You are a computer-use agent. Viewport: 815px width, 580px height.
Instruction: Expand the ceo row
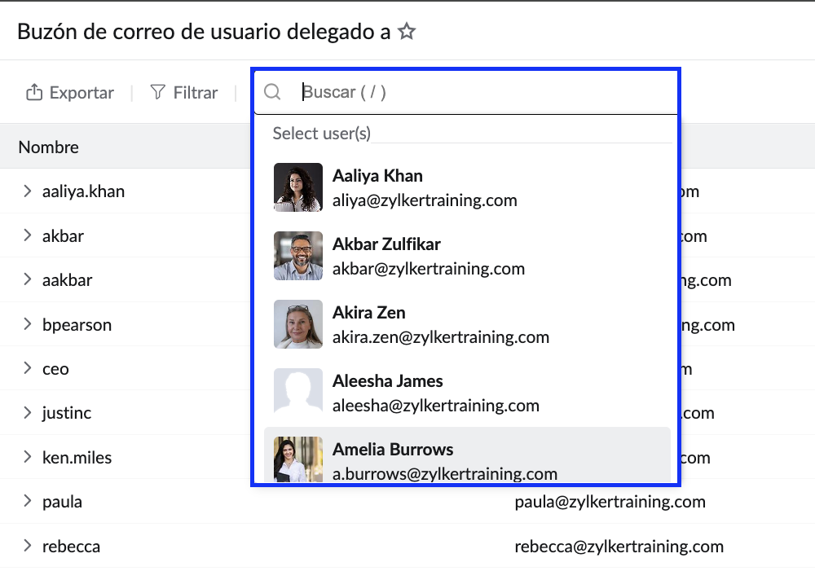[28, 368]
